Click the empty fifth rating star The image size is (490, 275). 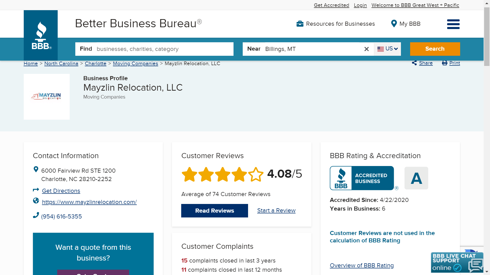(256, 174)
